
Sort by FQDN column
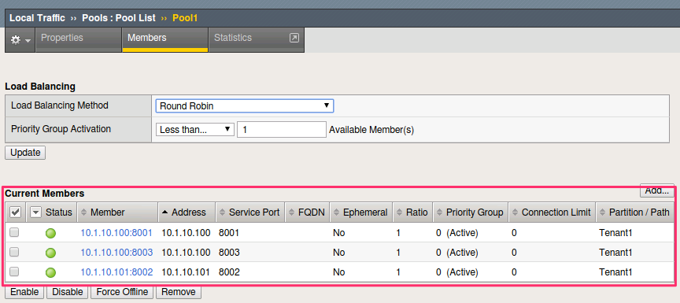(x=308, y=212)
